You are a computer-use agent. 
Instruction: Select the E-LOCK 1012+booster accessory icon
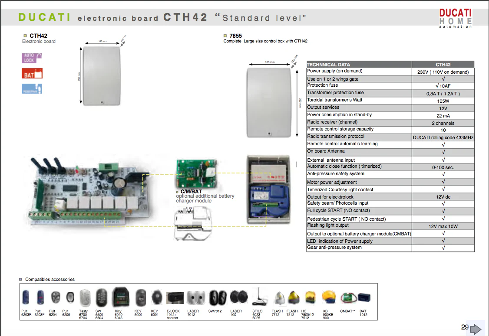click(x=174, y=297)
